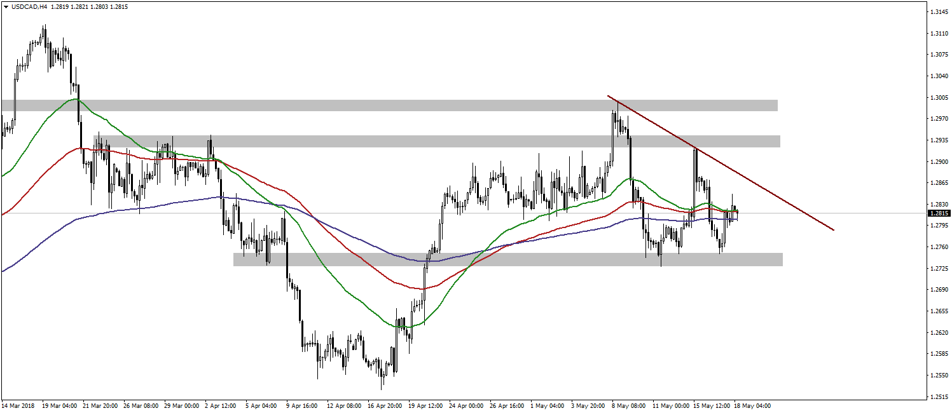The image size is (952, 413).
Task: Select the descending dark red trend line
Action: coord(720,163)
